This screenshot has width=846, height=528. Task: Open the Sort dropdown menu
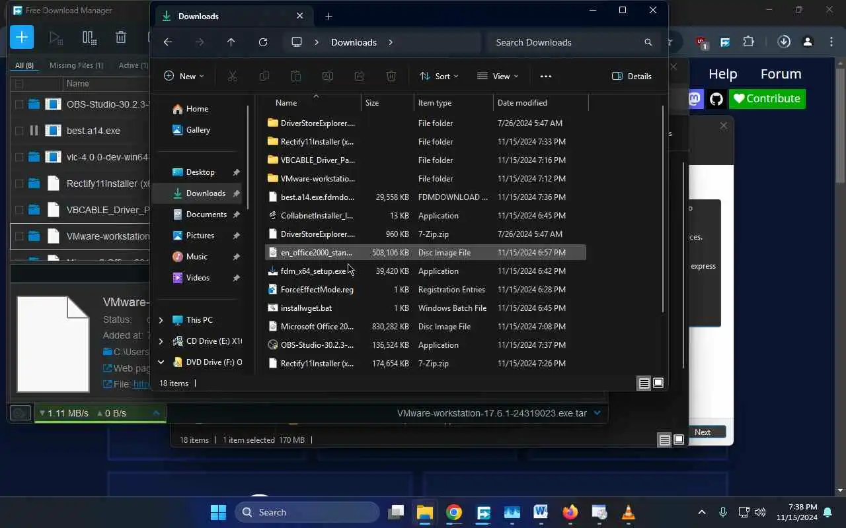click(439, 76)
